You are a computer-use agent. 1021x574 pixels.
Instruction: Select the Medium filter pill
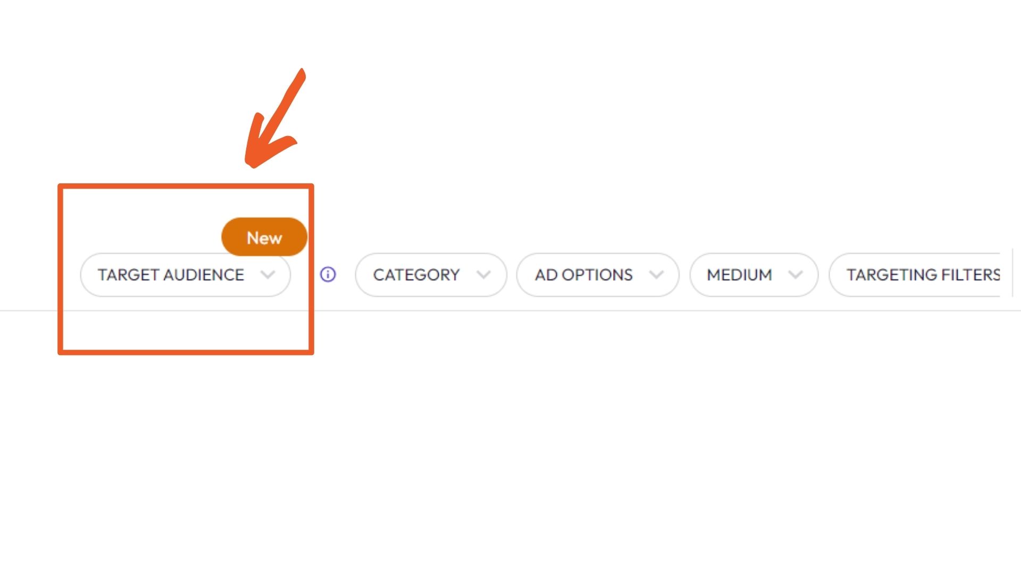pos(754,275)
